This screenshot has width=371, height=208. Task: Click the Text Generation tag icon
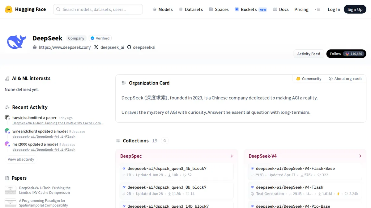point(253,194)
